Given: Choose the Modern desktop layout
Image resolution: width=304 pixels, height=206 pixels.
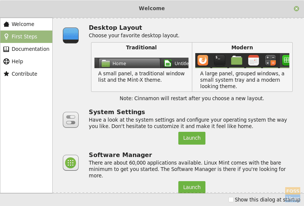Looking at the screenshot, I should tap(242, 67).
